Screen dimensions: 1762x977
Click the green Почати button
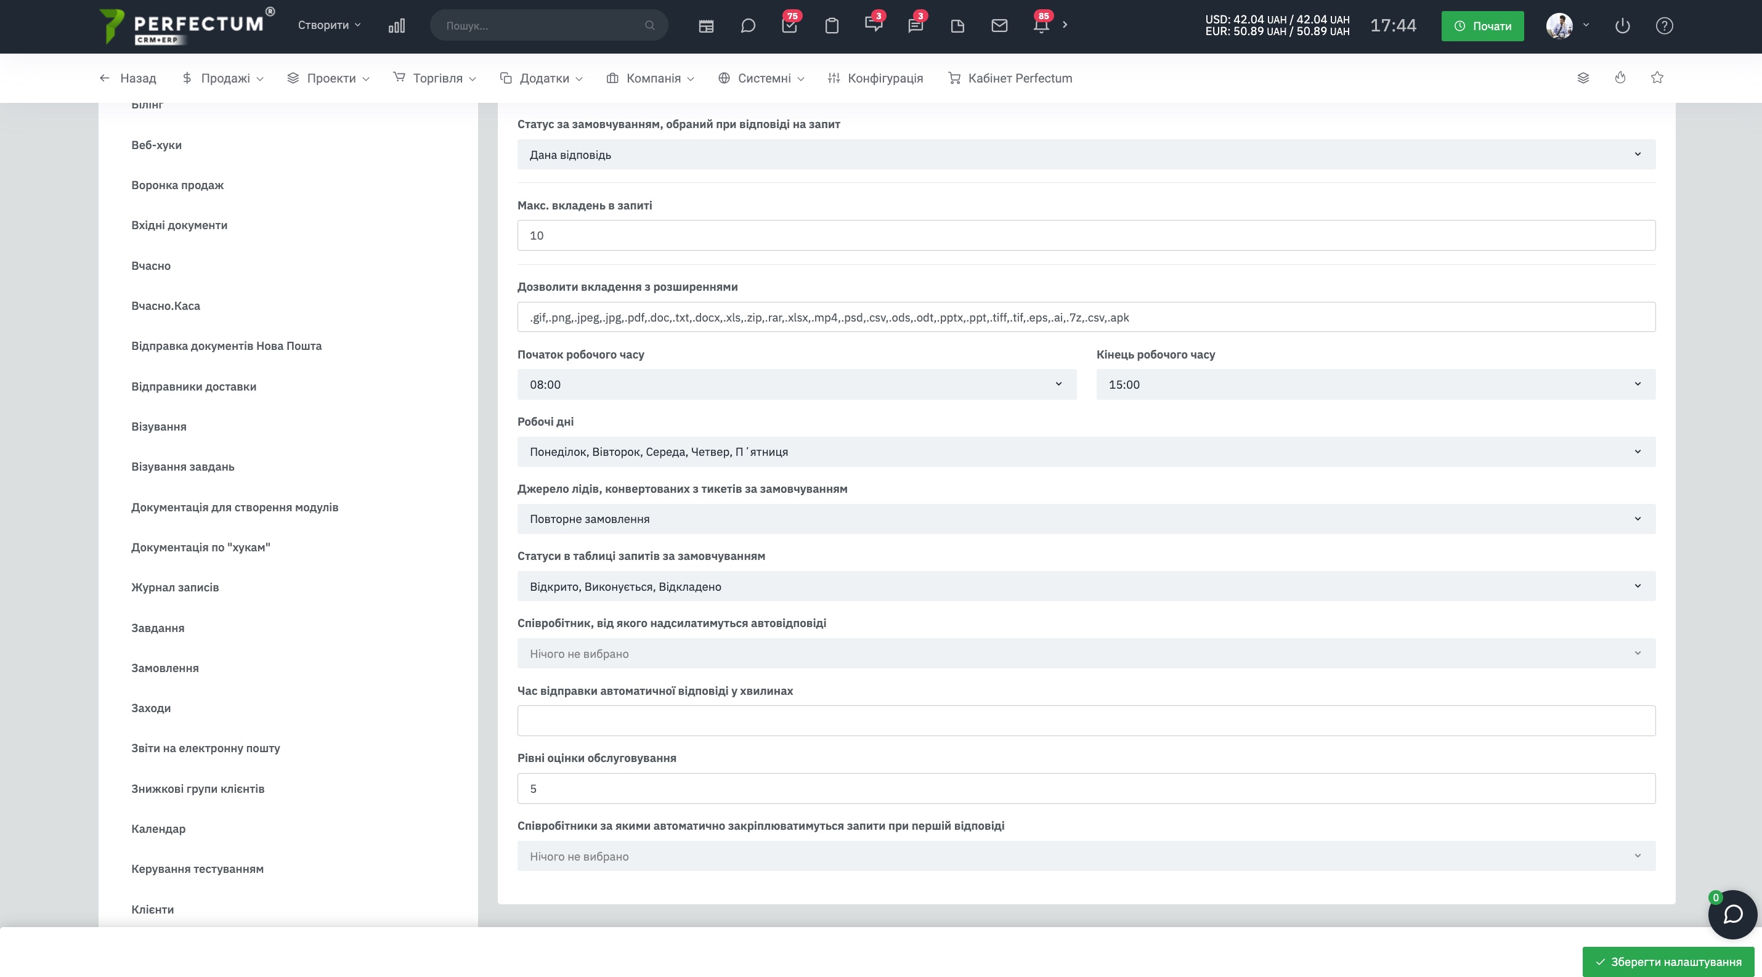tap(1482, 26)
